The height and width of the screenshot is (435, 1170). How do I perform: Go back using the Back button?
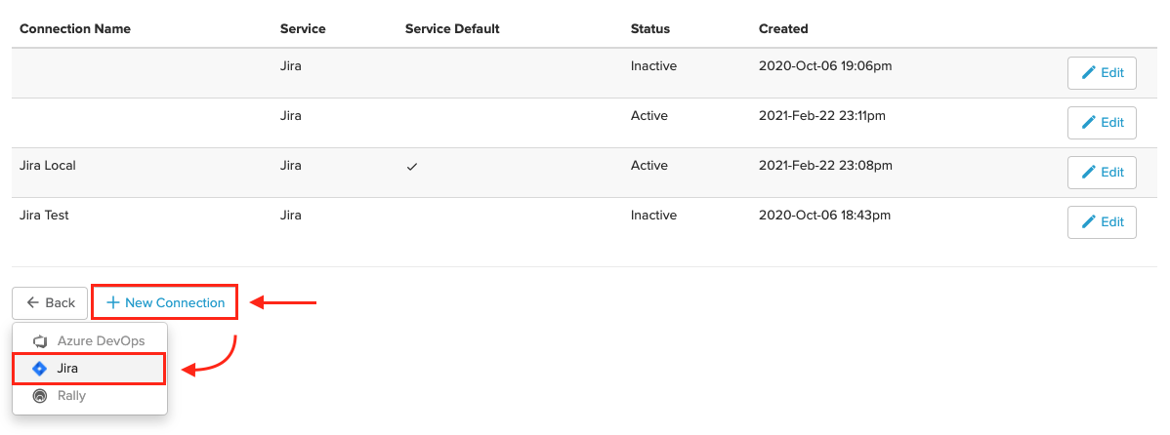tap(50, 302)
